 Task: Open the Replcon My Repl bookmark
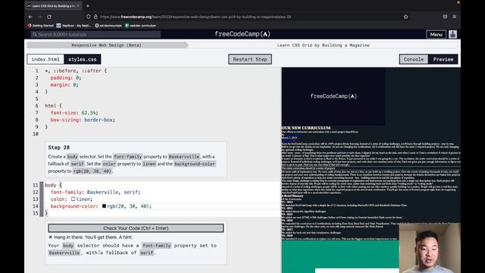click(x=74, y=26)
